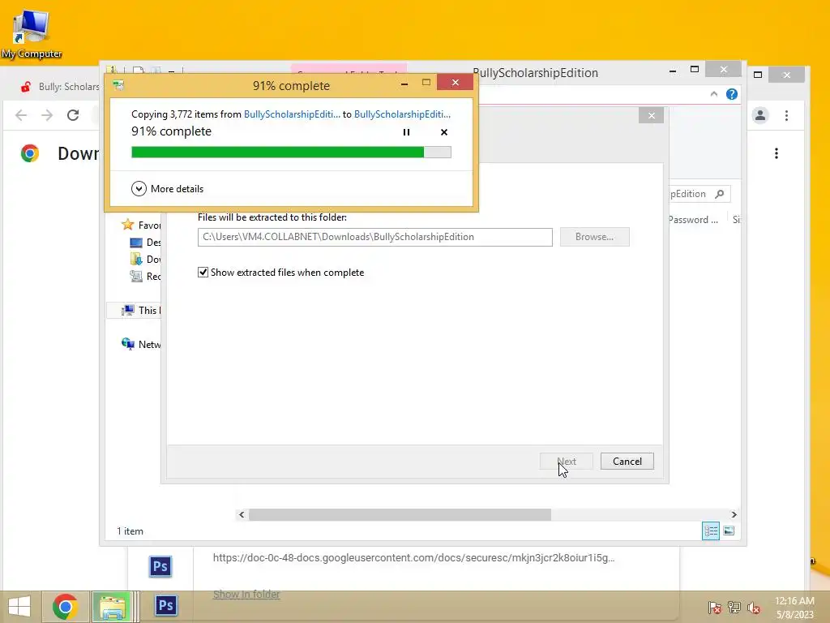Open Chrome main three-dot menu
The height and width of the screenshot is (623, 830).
point(786,115)
